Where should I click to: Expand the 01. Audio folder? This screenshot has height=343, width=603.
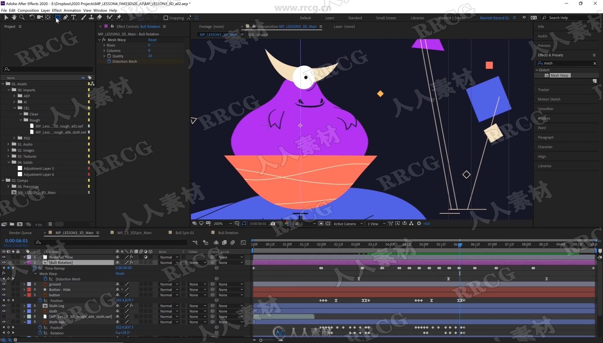[9, 144]
